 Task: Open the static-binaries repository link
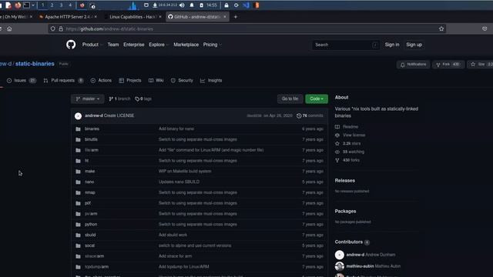pos(35,64)
